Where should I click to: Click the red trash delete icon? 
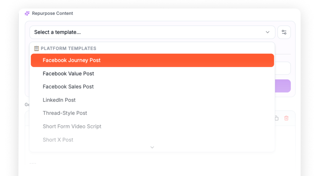(x=286, y=118)
